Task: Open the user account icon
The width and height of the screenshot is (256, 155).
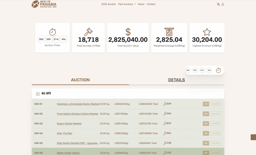Action: 223,4
